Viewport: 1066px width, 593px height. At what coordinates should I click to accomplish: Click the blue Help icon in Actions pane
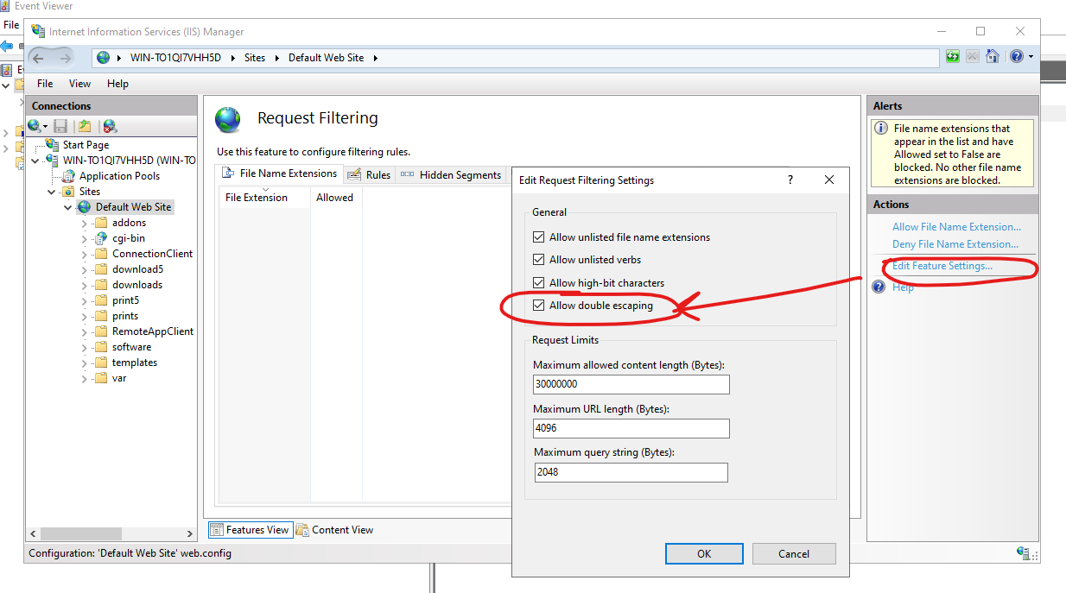pyautogui.click(x=879, y=287)
